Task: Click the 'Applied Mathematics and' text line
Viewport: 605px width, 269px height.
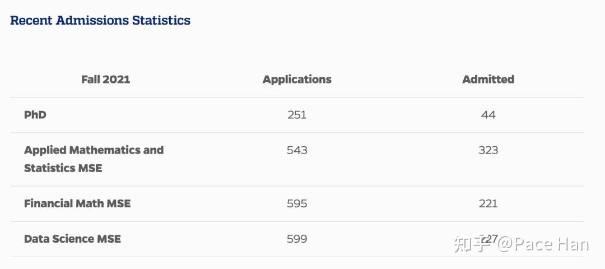Action: 94,150
